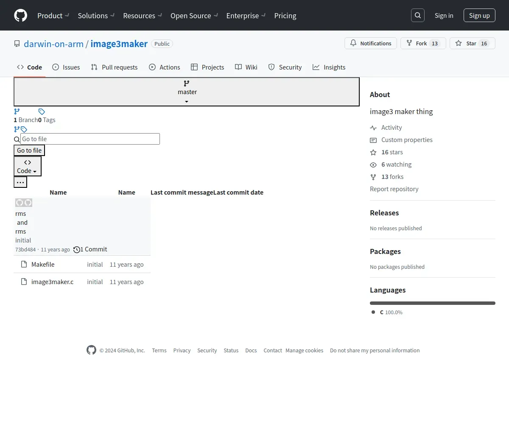Click the magnifier icon beside Go to file
Screen dimensions: 509x424
[x=17, y=139]
